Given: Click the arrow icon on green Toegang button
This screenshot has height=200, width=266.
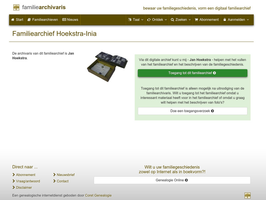Looking at the screenshot, I should tap(214, 73).
